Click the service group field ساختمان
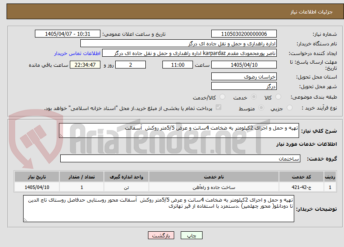 pyautogui.click(x=180, y=158)
